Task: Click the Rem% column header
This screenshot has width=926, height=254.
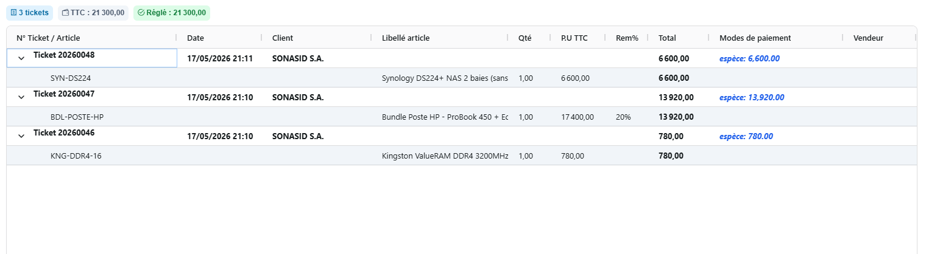Action: (627, 38)
